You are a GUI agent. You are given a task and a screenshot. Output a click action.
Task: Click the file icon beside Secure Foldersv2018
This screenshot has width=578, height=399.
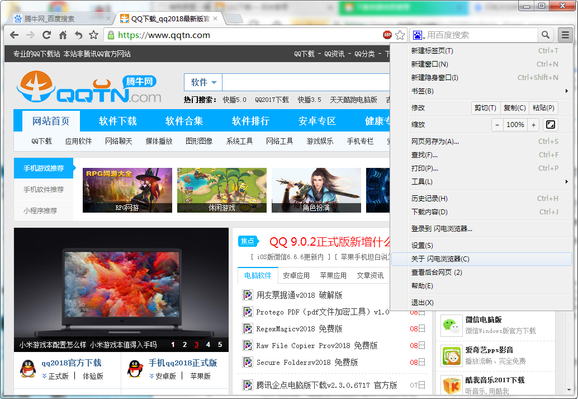point(247,362)
